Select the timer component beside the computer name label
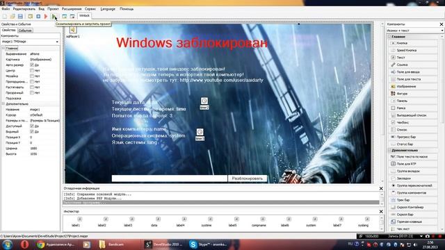 200,132
